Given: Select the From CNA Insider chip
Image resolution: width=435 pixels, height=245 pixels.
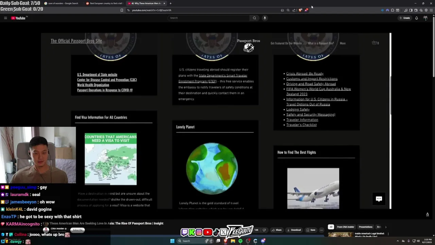Looking at the screenshot, I should [x=345, y=227].
